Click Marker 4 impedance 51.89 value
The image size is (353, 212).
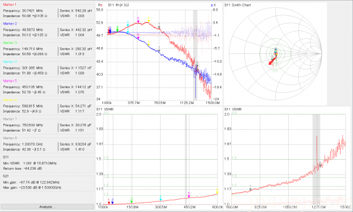pos(35,73)
